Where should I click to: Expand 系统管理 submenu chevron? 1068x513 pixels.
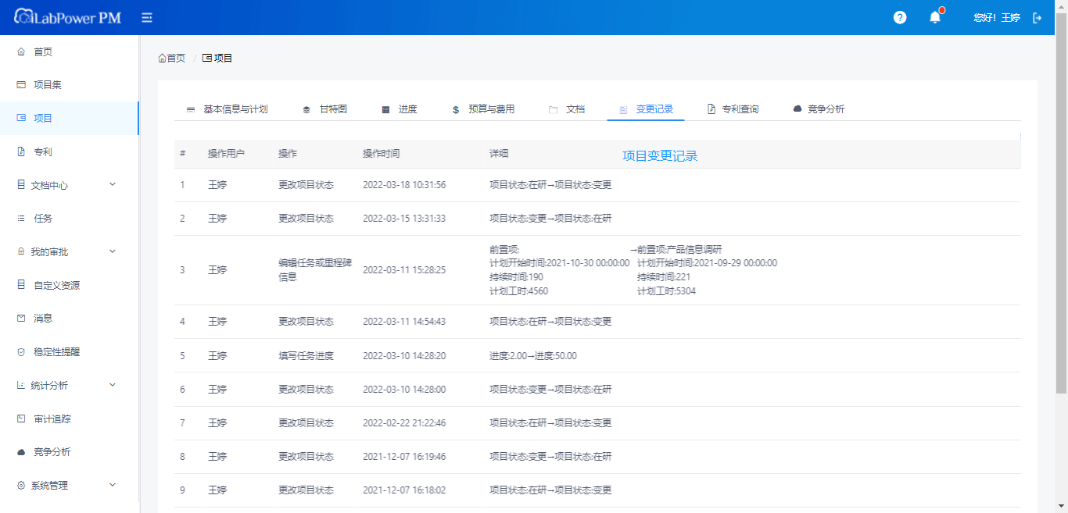pyautogui.click(x=112, y=485)
